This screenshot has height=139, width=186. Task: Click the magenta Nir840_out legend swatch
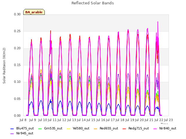[x=155, y=129]
